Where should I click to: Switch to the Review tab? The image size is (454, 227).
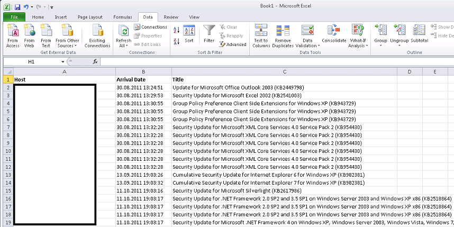(x=171, y=17)
